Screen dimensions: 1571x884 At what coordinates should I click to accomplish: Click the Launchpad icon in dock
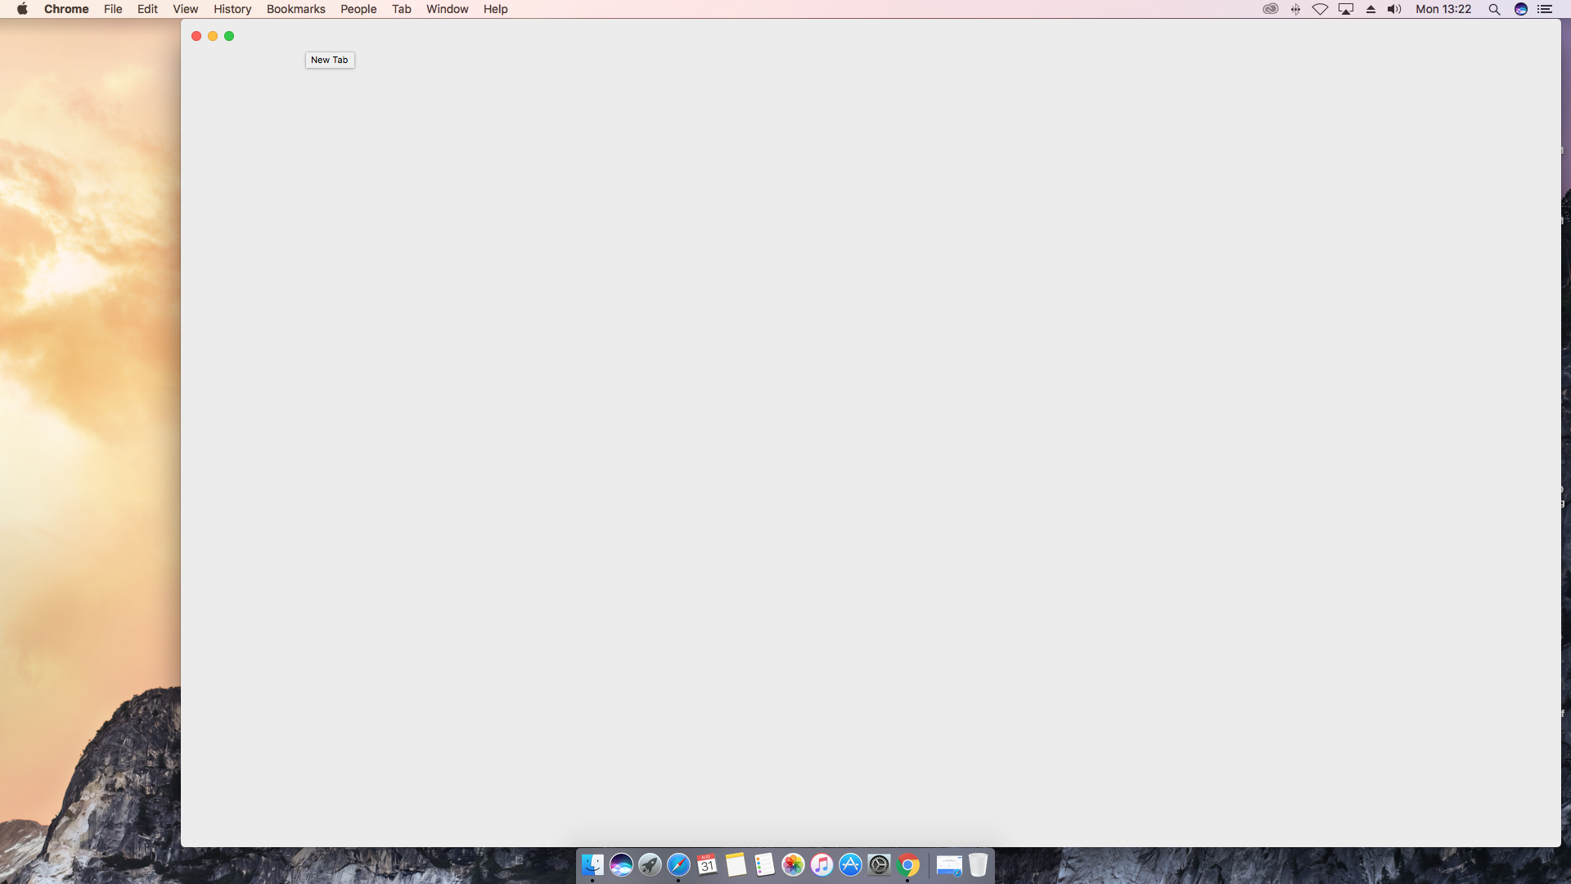tap(650, 864)
